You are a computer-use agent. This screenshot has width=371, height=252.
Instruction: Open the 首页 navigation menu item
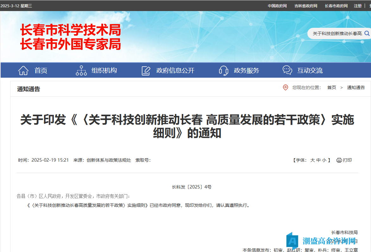pos(41,70)
